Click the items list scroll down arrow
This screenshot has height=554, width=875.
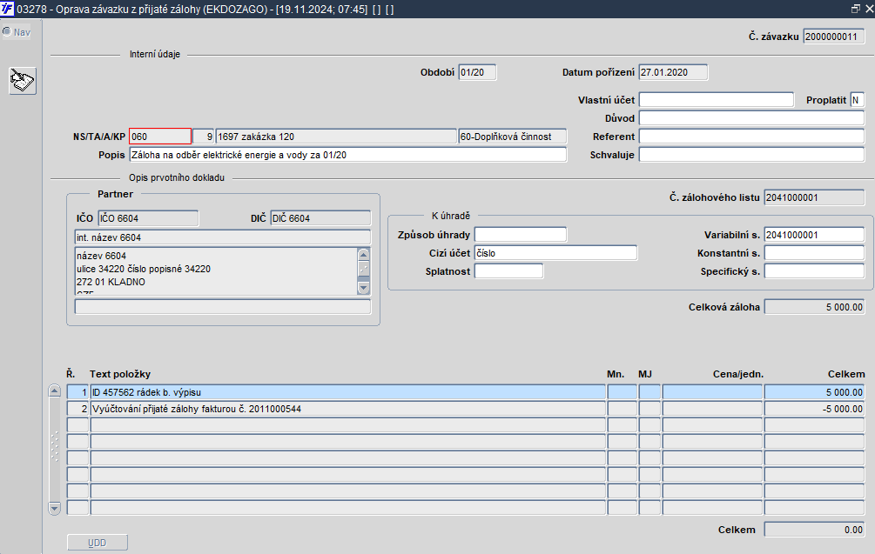[x=54, y=507]
